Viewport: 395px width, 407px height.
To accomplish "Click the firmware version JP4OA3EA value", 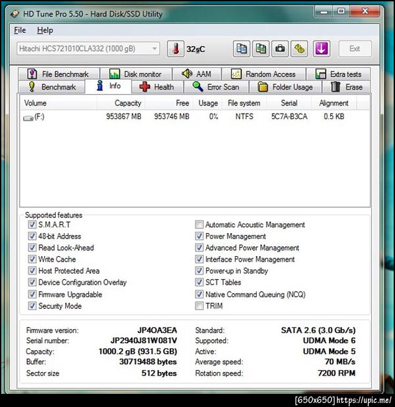I will coord(157,330).
